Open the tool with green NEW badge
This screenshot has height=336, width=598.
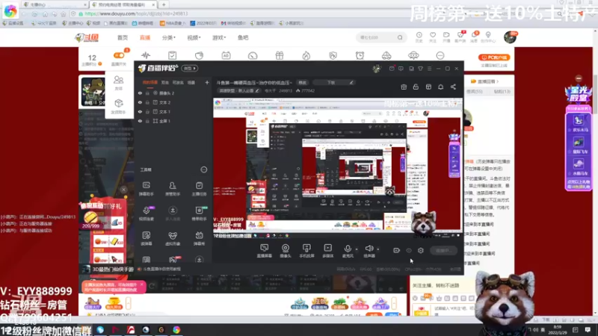[199, 214]
